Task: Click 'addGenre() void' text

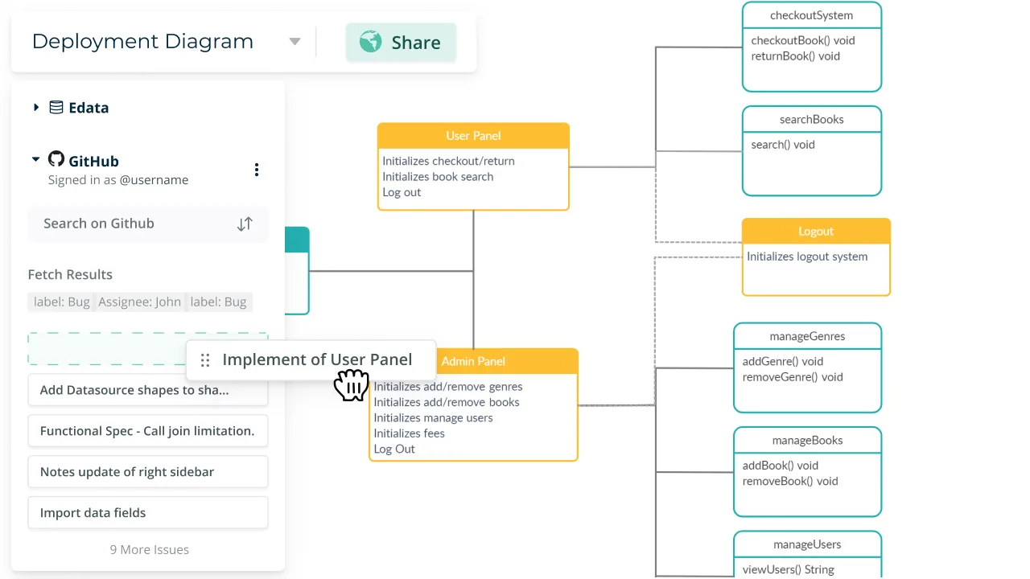Action: pos(783,362)
